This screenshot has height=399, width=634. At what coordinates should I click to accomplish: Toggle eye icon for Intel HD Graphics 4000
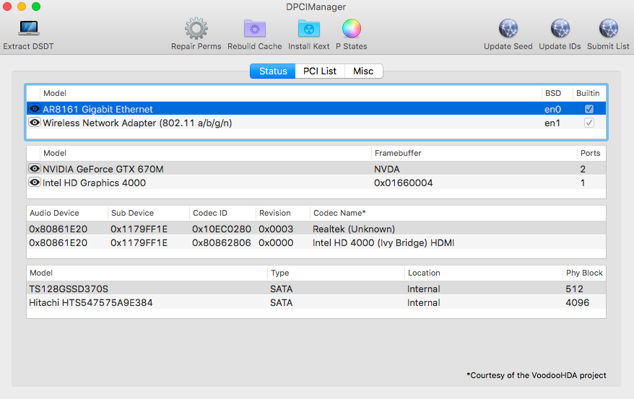pos(35,182)
